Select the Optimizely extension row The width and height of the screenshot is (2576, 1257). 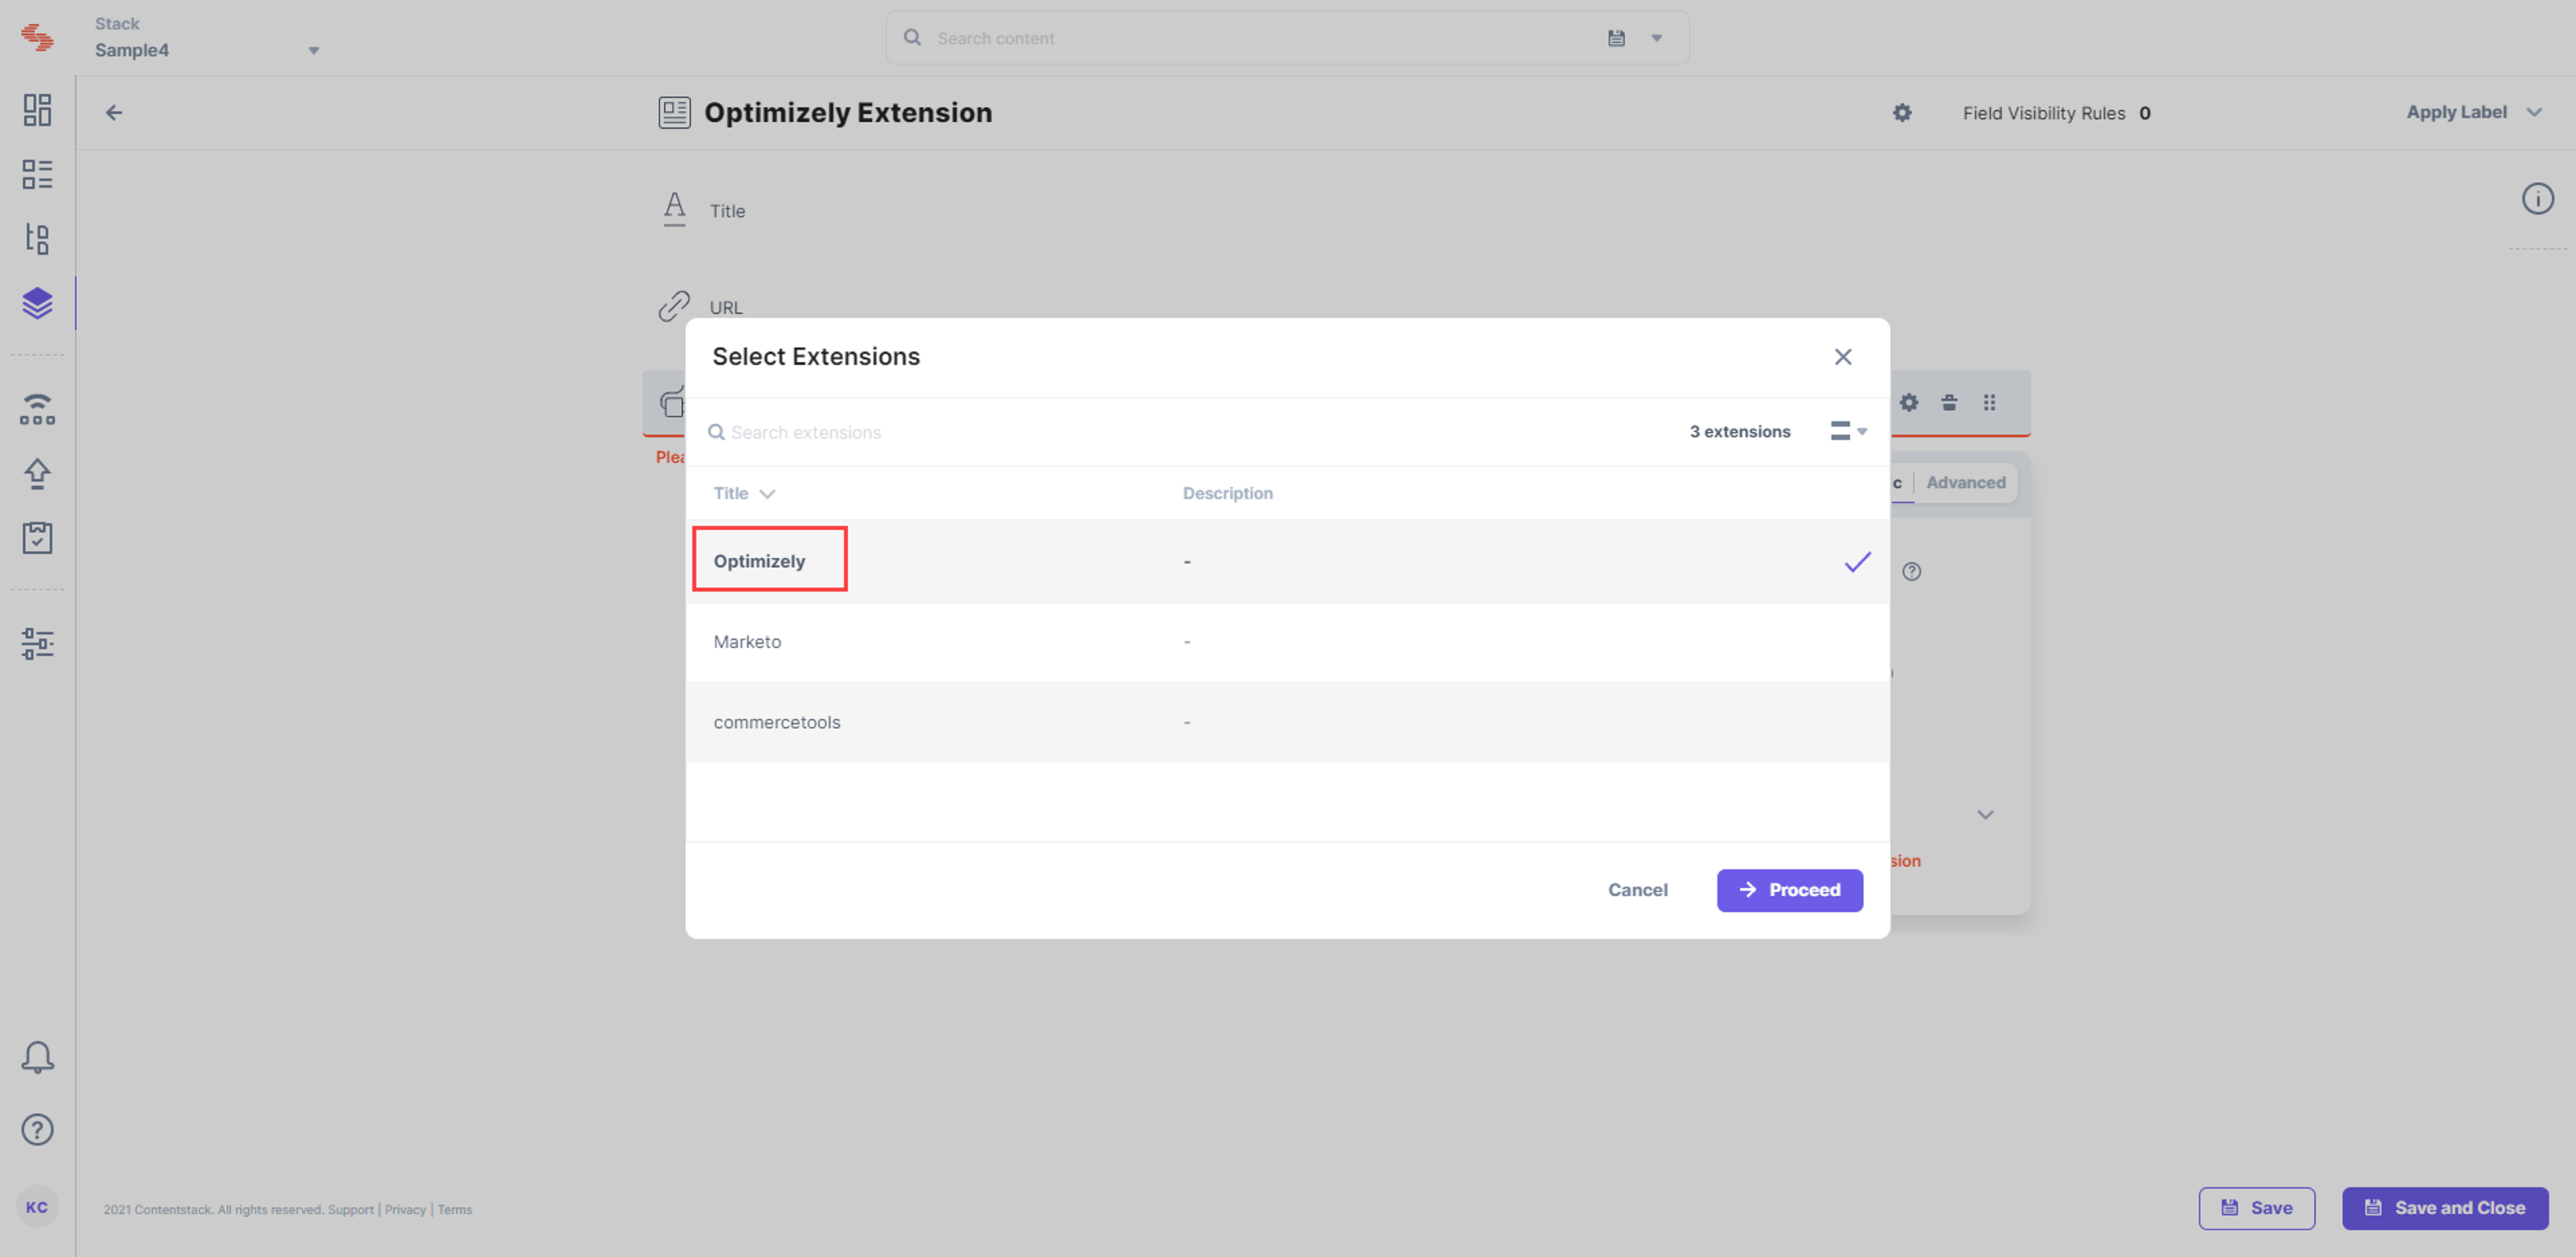(x=1287, y=561)
